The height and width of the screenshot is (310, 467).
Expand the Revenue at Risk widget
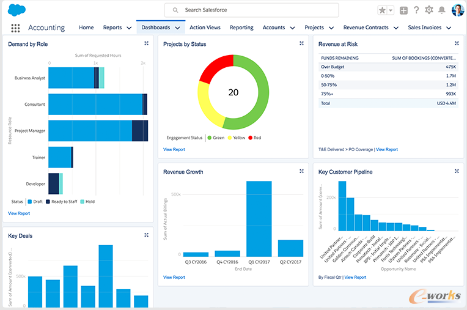457,43
